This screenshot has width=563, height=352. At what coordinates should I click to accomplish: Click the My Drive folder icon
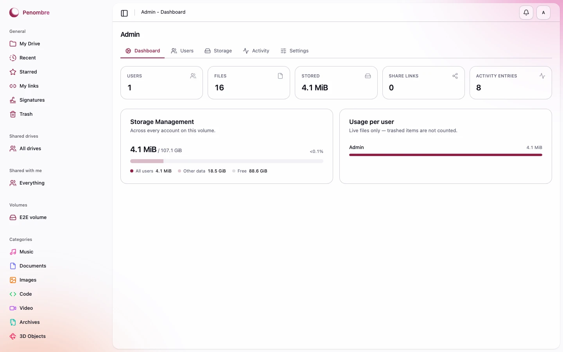coord(13,44)
